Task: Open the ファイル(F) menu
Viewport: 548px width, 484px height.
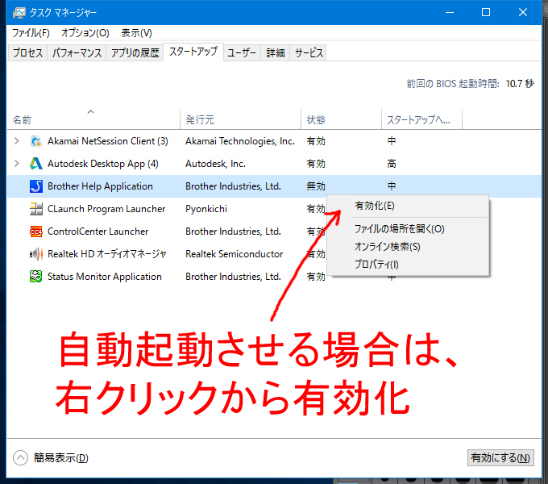Action: click(x=31, y=33)
